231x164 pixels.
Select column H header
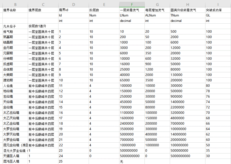187,5
